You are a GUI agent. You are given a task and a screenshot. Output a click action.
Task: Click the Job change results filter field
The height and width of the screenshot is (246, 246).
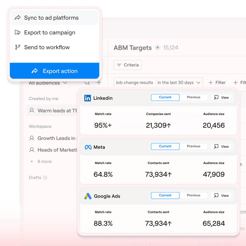(134, 83)
